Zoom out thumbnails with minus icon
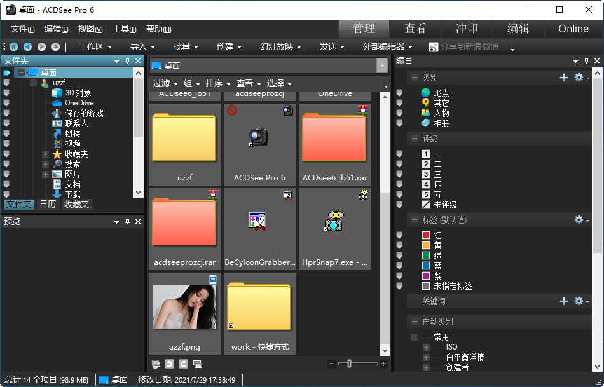This screenshot has width=604, height=387. 332,364
